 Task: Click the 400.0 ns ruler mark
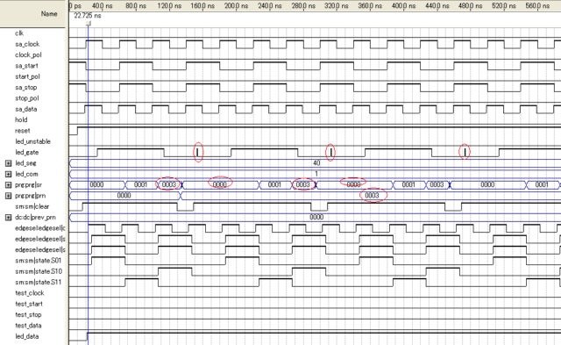click(x=403, y=6)
